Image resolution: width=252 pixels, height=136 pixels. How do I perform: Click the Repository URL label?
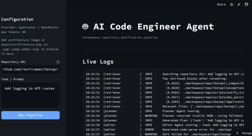tap(13, 62)
